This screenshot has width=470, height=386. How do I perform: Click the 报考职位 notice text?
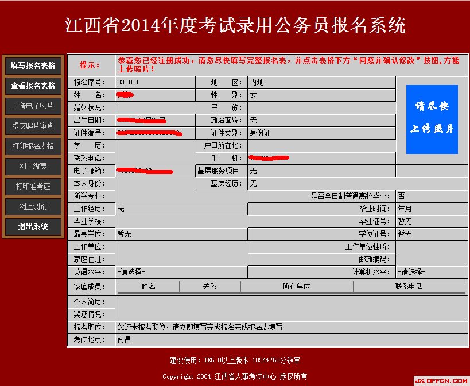tap(200, 327)
